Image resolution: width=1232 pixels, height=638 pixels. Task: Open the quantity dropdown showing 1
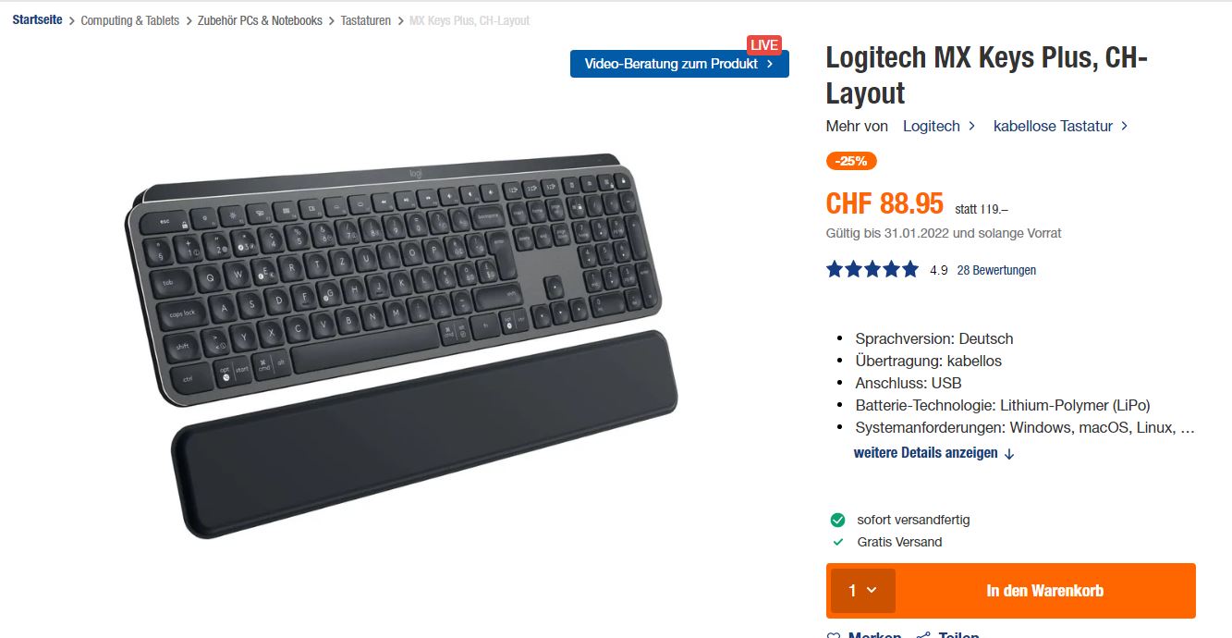click(863, 591)
